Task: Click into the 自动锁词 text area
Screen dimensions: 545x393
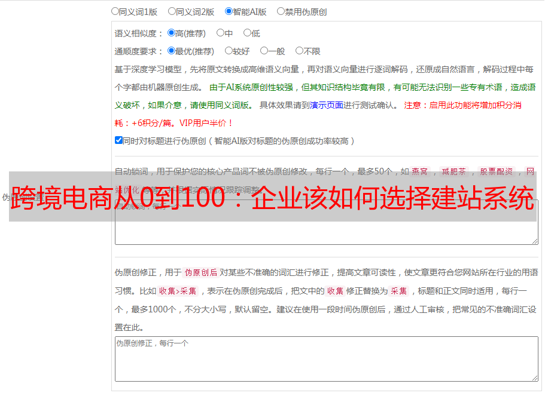Action: click(326, 233)
